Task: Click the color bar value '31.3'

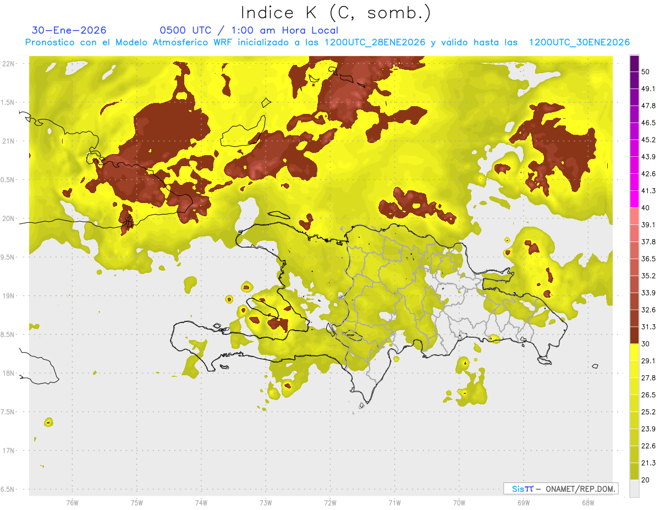Action: click(x=648, y=327)
